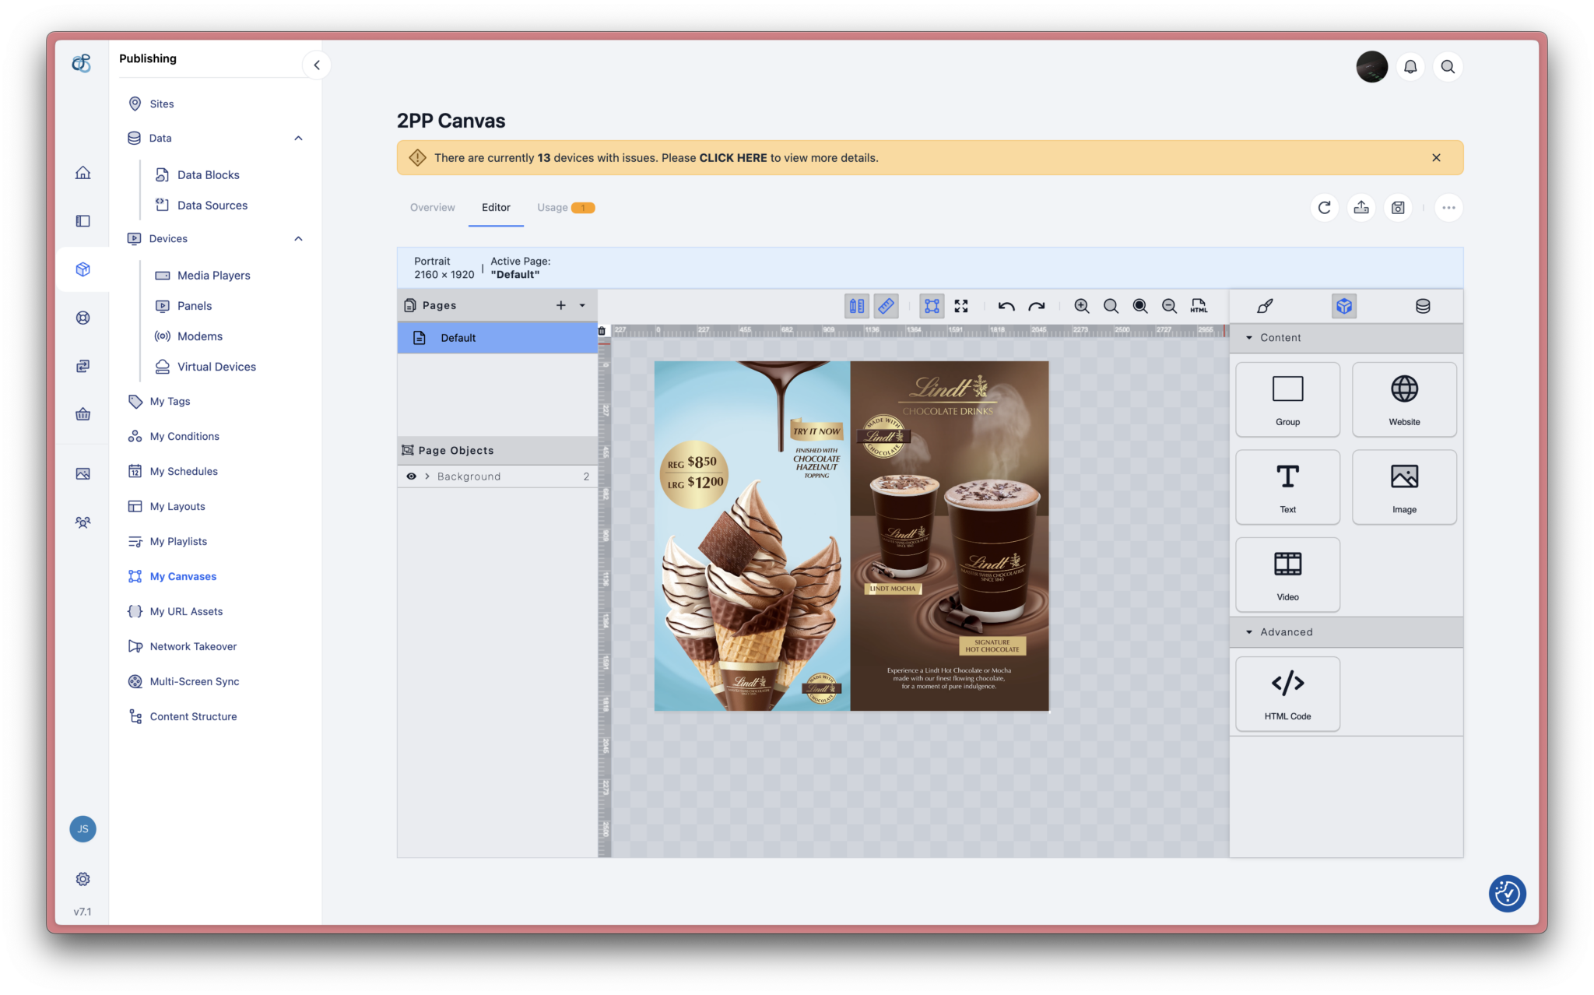Select the Image content tool
This screenshot has height=995, width=1594.
1403,486
